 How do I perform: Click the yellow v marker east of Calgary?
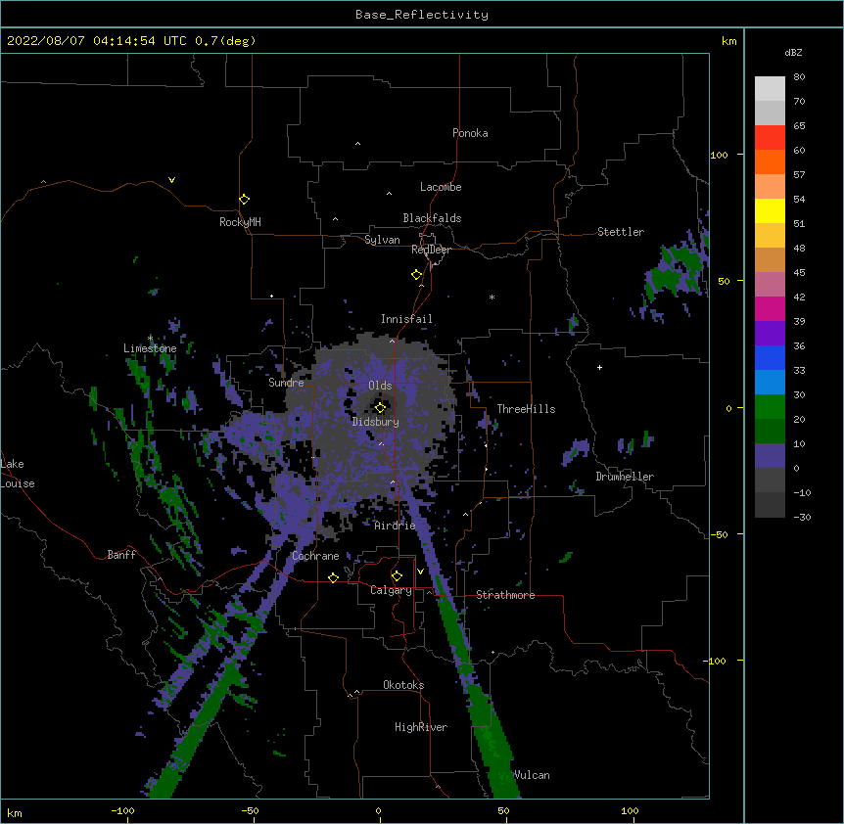coord(420,572)
